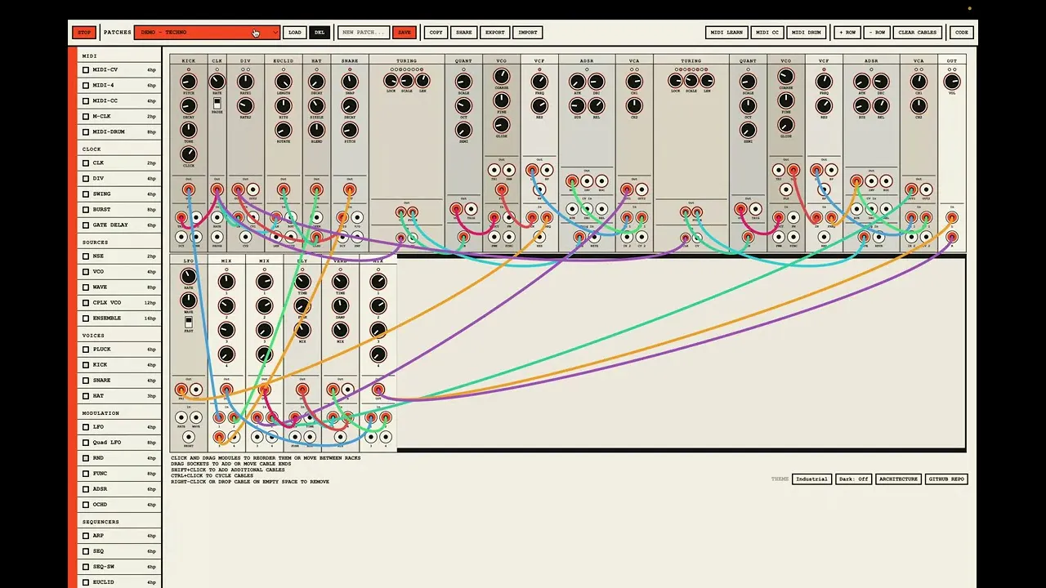Image resolution: width=1046 pixels, height=588 pixels.
Task: Click the DIV module CV2 input jack
Action: 245,237
